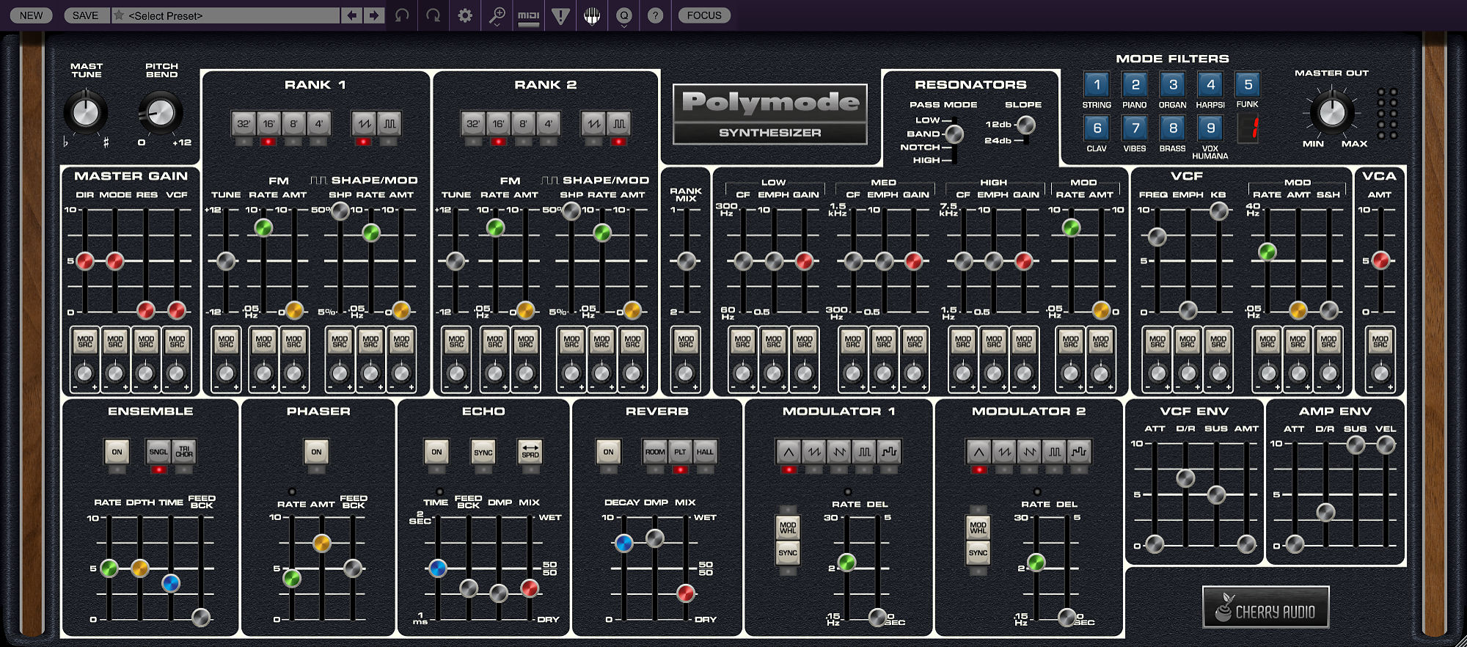Open the MIDI mapping panel
The image size is (1467, 647).
528,15
